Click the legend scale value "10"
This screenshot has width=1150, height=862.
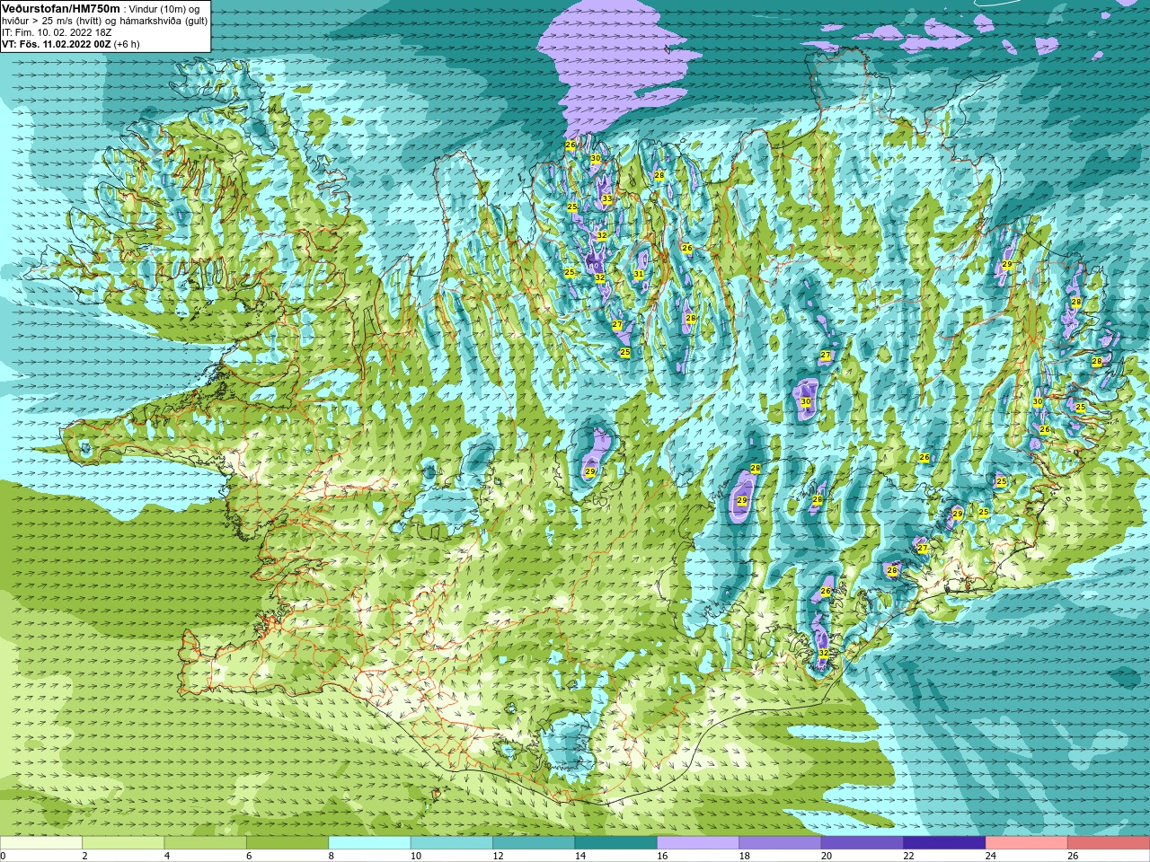point(416,856)
